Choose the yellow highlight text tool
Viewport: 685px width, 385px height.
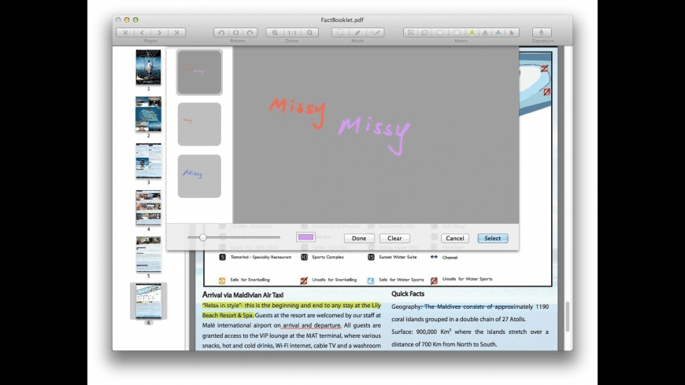click(472, 33)
